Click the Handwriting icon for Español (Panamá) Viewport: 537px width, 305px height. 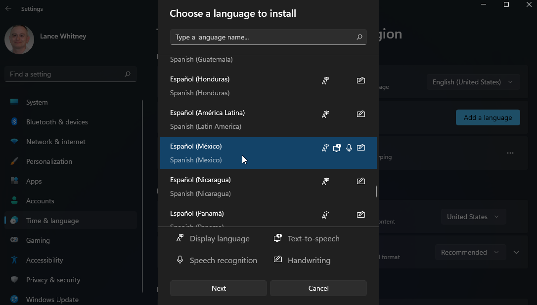pyautogui.click(x=361, y=215)
